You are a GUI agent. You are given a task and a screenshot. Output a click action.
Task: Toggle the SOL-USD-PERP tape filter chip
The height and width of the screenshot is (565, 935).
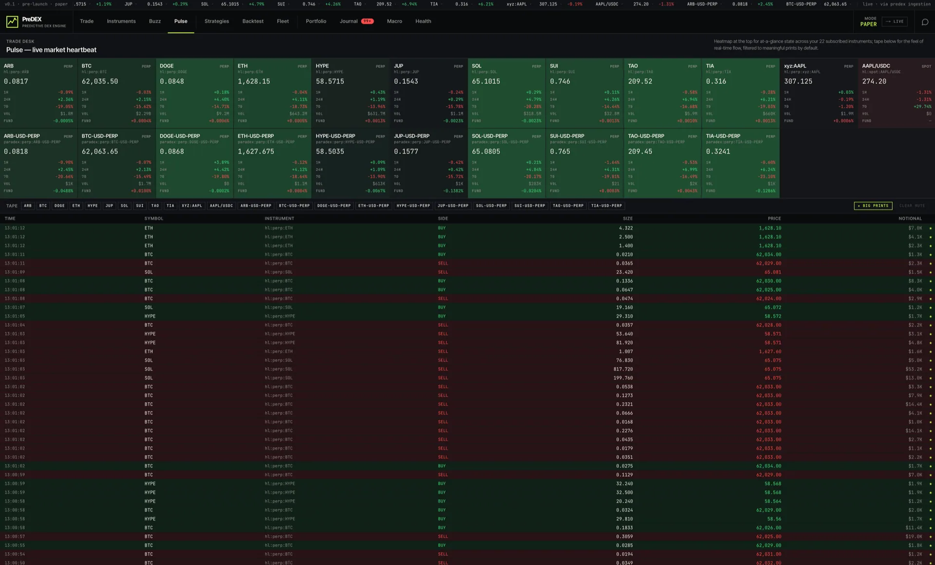click(x=491, y=206)
